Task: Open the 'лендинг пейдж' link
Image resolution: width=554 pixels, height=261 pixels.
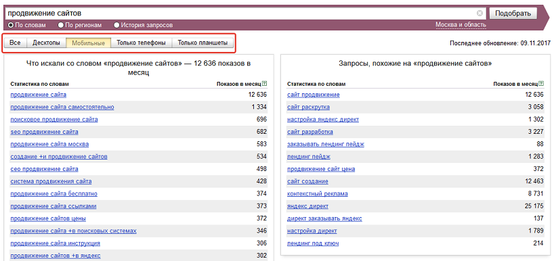Action: pos(309,157)
